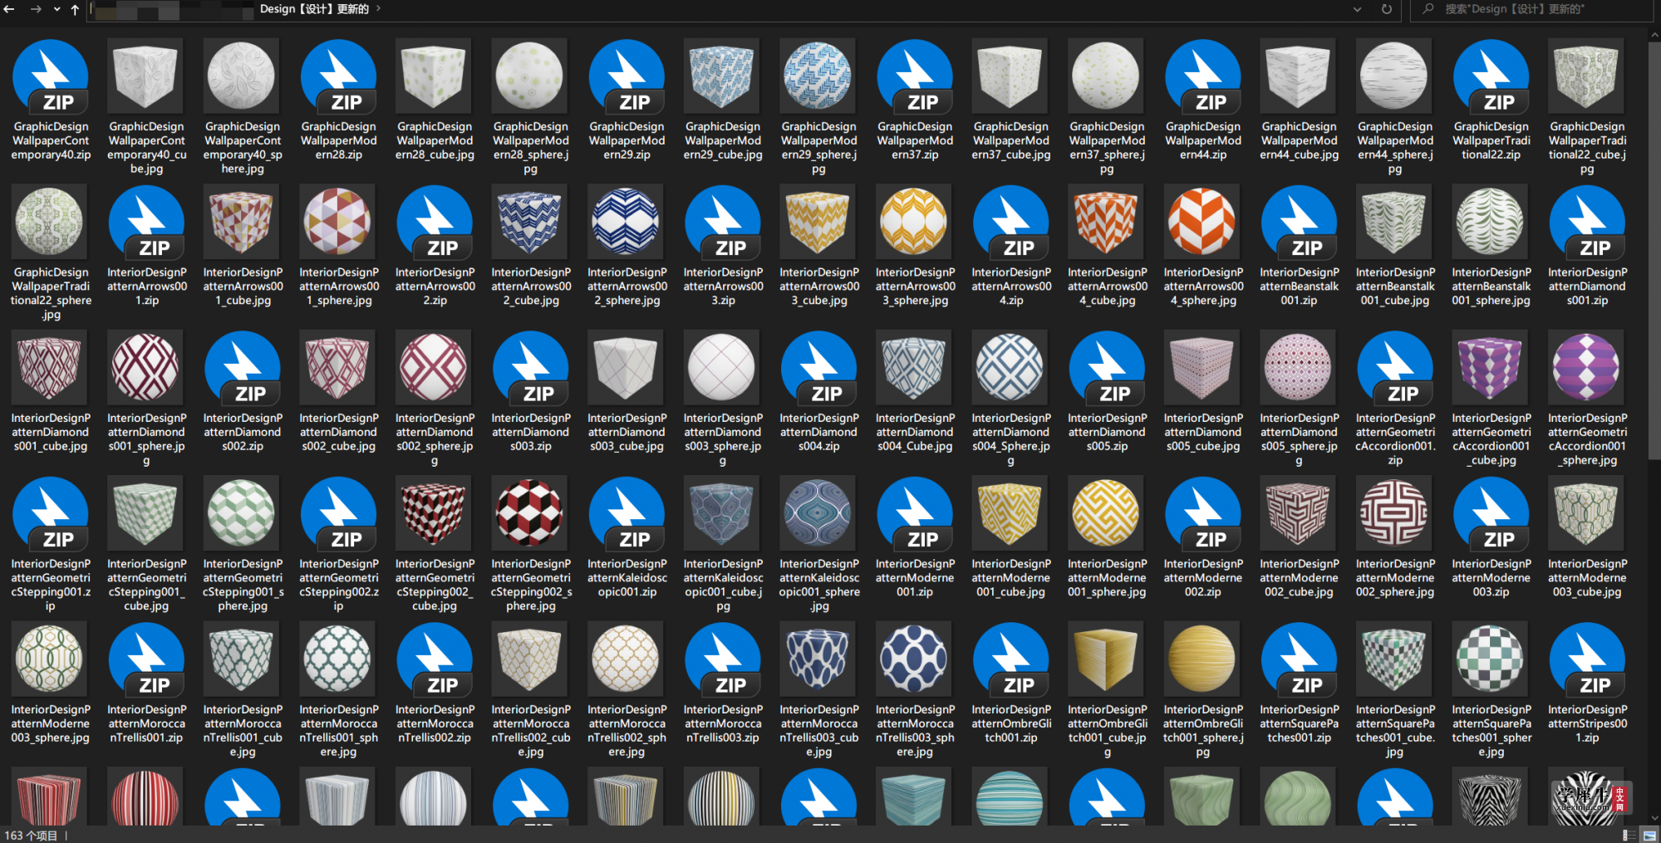Select InteriorDesignPatternArrows004.zip icon
This screenshot has width=1661, height=843.
tap(1011, 222)
